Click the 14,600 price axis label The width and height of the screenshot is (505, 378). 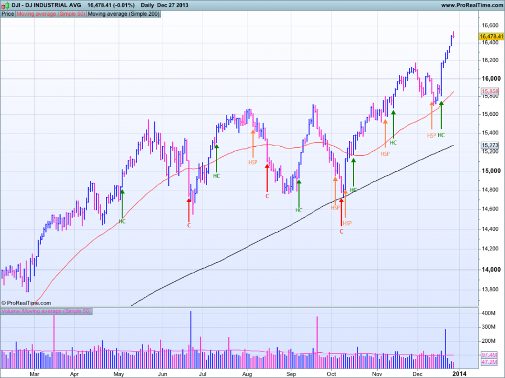tap(490, 209)
